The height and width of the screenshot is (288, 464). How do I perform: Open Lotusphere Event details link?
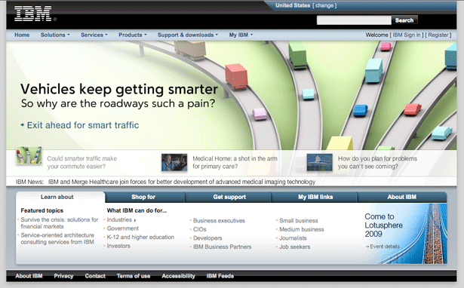[x=383, y=247]
